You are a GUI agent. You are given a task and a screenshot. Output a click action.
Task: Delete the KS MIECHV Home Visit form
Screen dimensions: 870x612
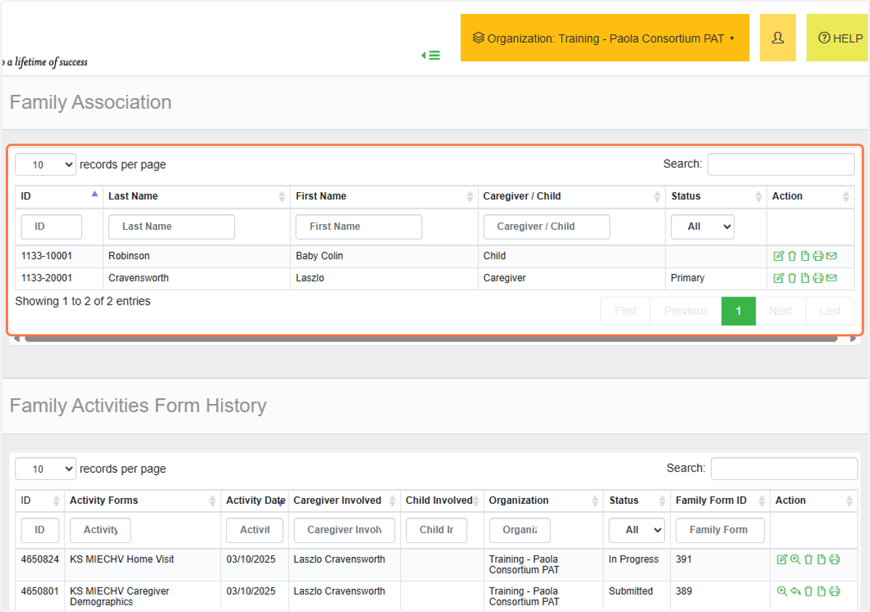pyautogui.click(x=808, y=560)
